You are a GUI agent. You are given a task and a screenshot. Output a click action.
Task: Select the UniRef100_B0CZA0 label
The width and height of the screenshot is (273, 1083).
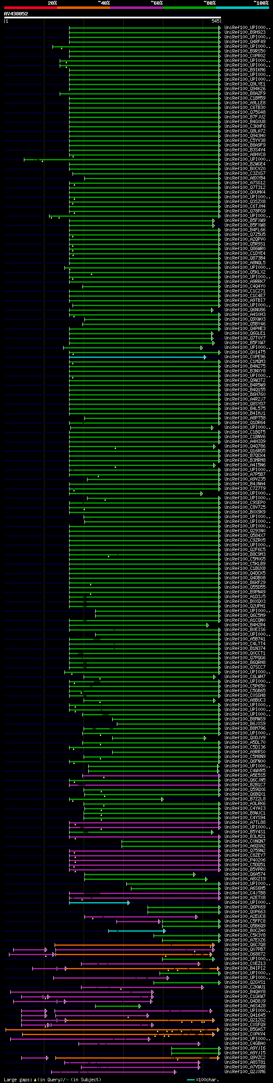click(x=245, y=930)
